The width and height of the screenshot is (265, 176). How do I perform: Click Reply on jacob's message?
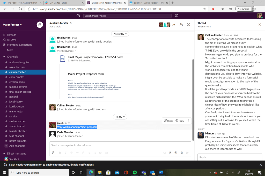(x=180, y=121)
